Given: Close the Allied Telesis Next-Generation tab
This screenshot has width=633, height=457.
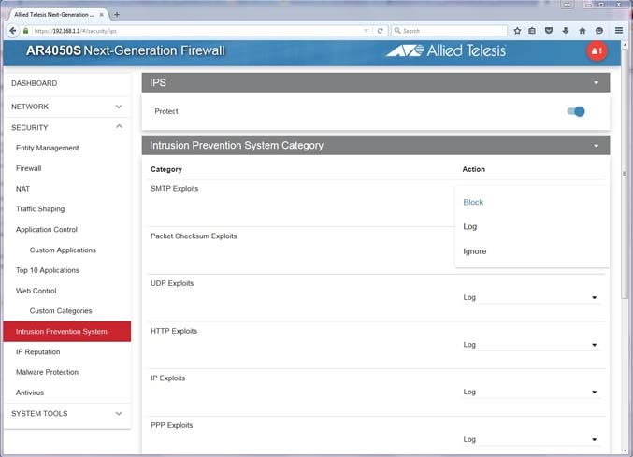Looking at the screenshot, I should point(101,15).
